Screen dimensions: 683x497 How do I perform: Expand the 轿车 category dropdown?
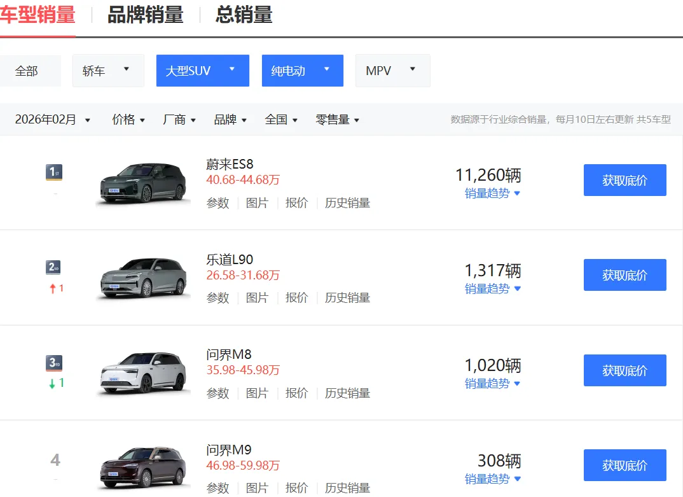pyautogui.click(x=108, y=71)
